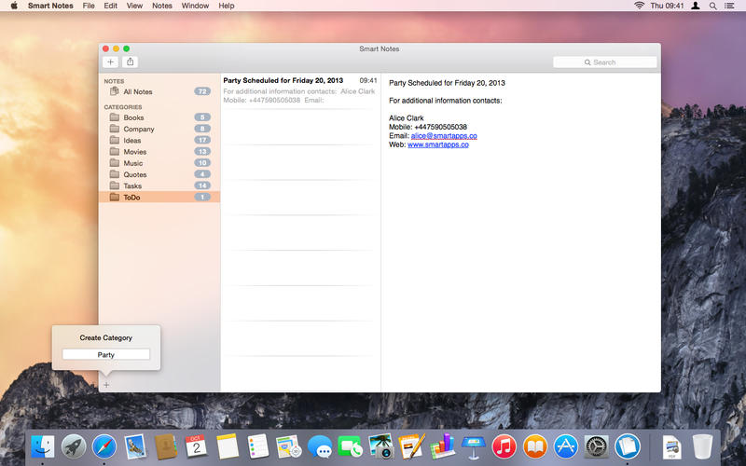The height and width of the screenshot is (466, 746).
Task: Select the ToDo category
Action: click(159, 197)
